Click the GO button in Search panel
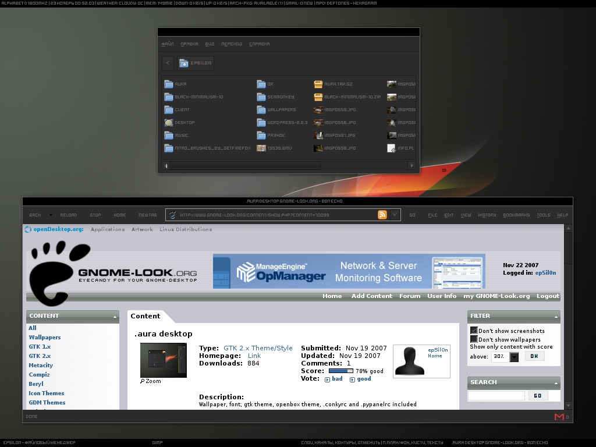This screenshot has height=447, width=596. (x=537, y=396)
